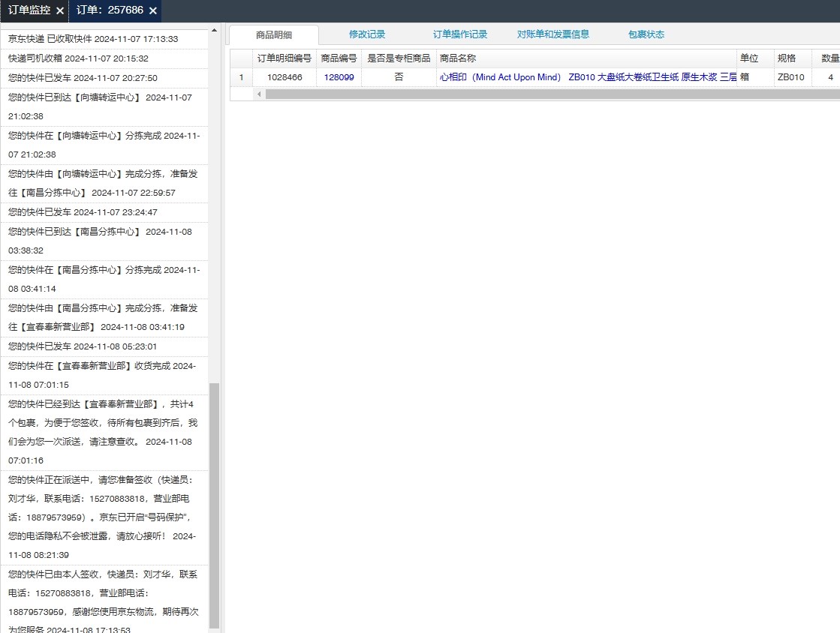Select log entry 京东快递 已收取快件
Image resolution: width=840 pixels, height=633 pixels.
(104, 39)
